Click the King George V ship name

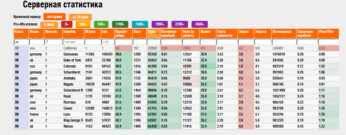click(73, 120)
